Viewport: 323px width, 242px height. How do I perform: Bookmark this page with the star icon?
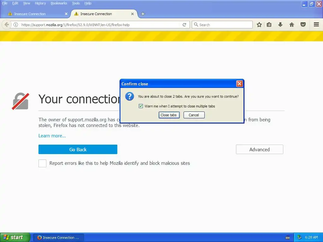[x=259, y=25]
